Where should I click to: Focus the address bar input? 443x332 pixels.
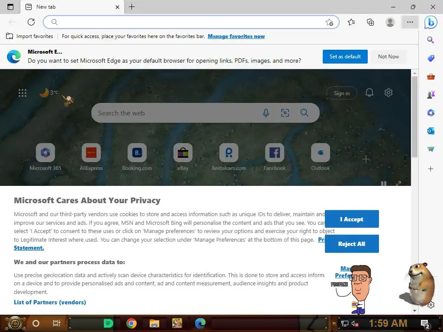(x=191, y=22)
